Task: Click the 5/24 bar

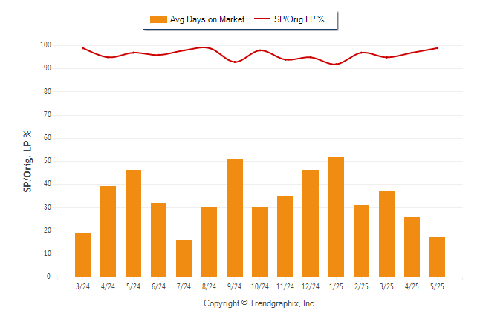Action: click(x=133, y=223)
